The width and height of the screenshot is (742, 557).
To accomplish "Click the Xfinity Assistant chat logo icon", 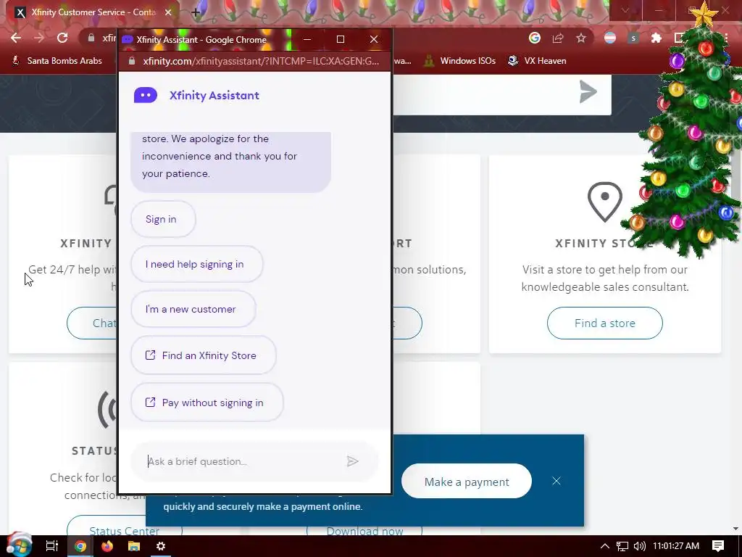I will click(145, 95).
